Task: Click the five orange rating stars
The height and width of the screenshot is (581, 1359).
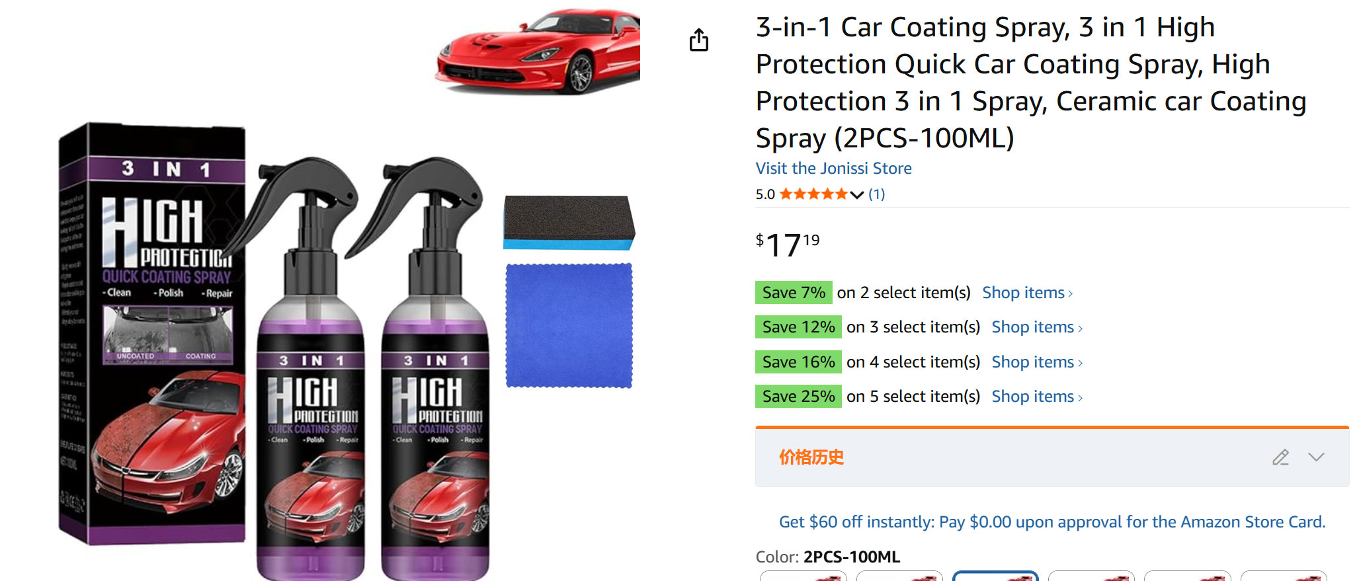Action: [x=813, y=194]
